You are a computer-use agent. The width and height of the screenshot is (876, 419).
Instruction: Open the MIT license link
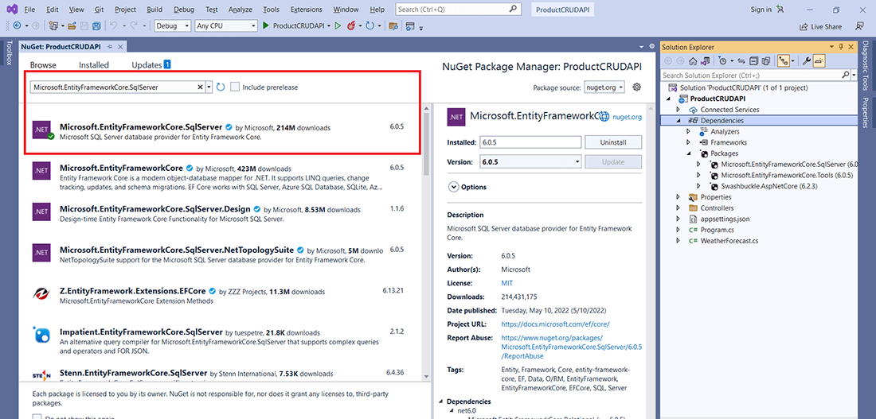[506, 283]
